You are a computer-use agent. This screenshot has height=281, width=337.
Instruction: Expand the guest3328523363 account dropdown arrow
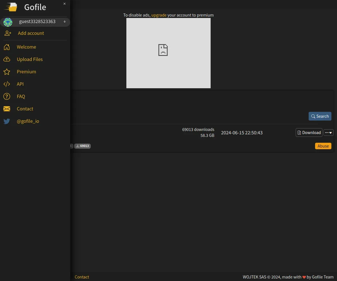click(65, 22)
